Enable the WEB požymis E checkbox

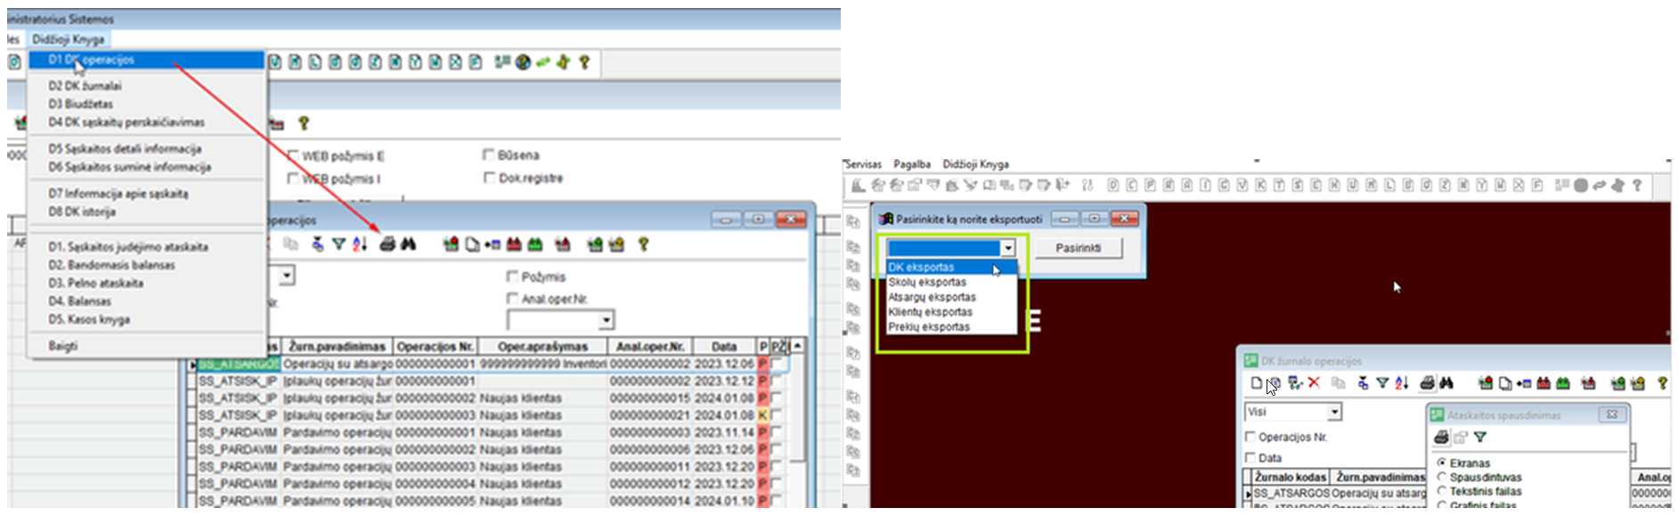(x=293, y=156)
